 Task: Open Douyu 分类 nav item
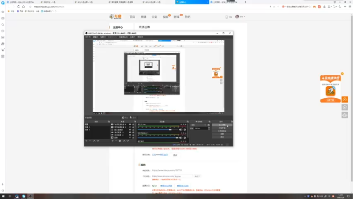[154, 17]
